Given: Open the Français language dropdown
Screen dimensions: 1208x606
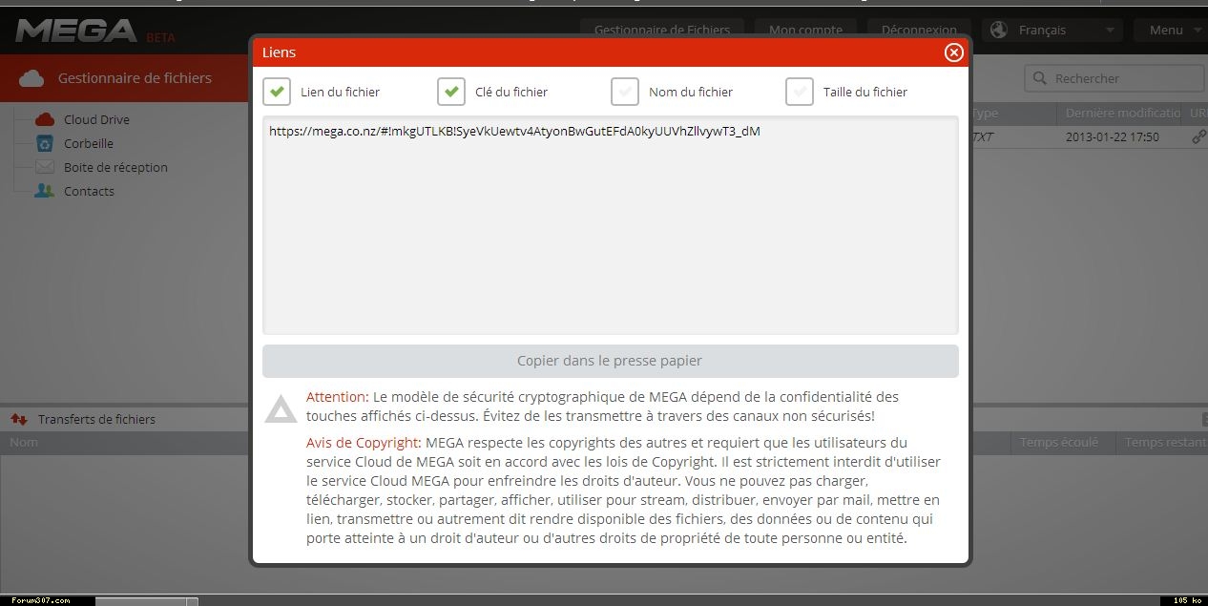Looking at the screenshot, I should (1052, 30).
